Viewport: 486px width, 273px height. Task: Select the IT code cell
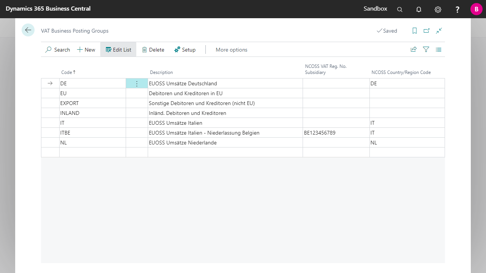(93, 123)
